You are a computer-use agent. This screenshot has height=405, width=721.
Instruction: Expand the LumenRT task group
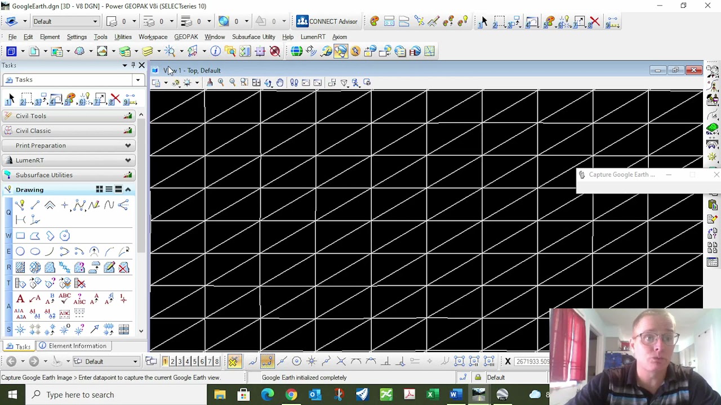(68, 160)
